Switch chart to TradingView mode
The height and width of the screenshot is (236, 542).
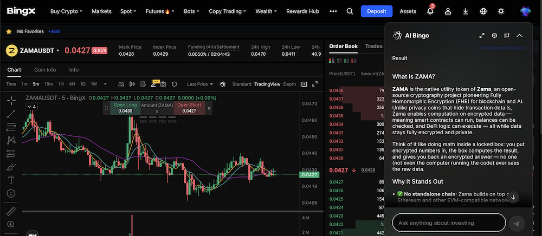tap(267, 84)
